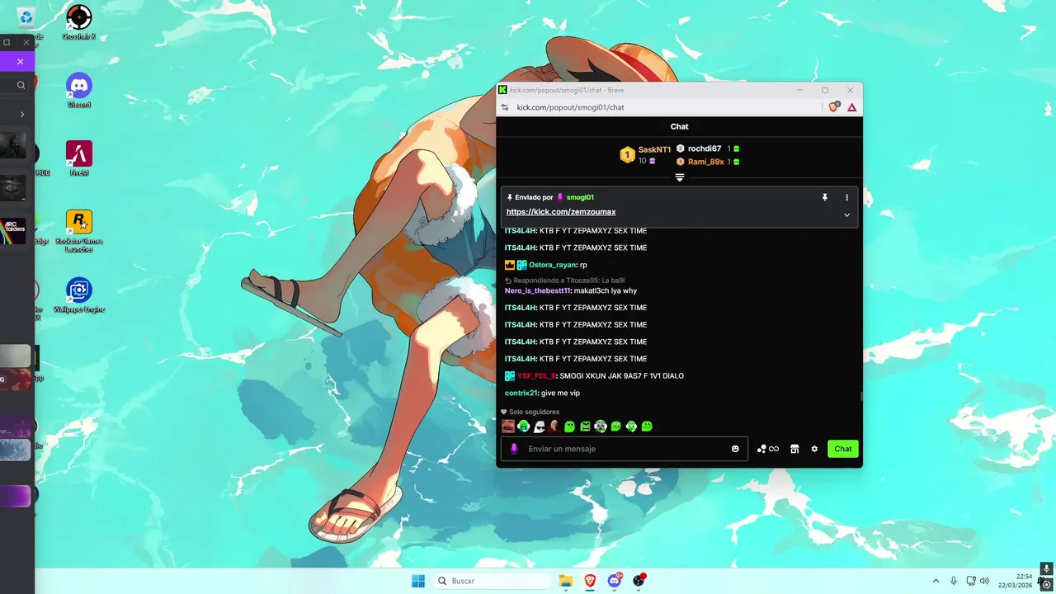Viewport: 1056px width, 594px height.
Task: Click the purple close X in left panel
Action: (x=20, y=61)
